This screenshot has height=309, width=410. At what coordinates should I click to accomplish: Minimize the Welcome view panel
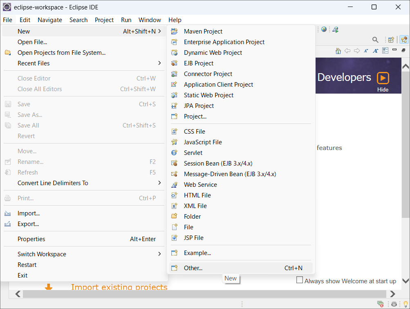click(x=394, y=50)
